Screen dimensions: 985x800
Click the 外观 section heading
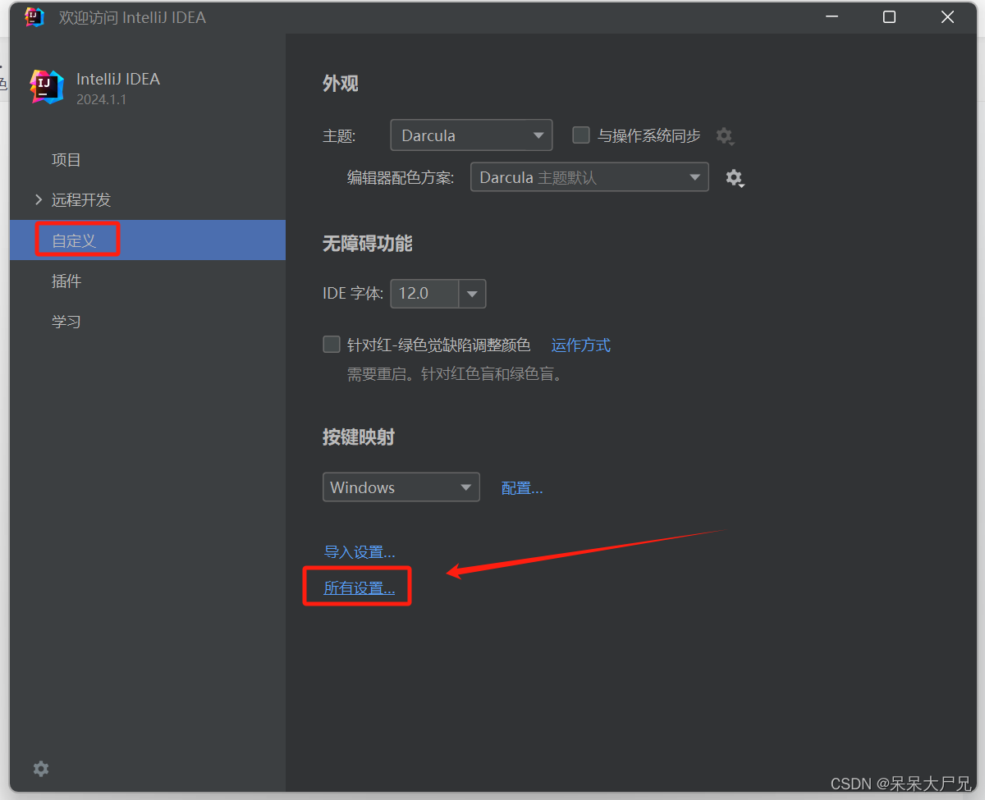pyautogui.click(x=341, y=84)
